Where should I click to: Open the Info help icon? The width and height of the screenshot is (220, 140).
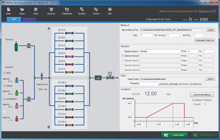pyautogui.click(x=110, y=10)
